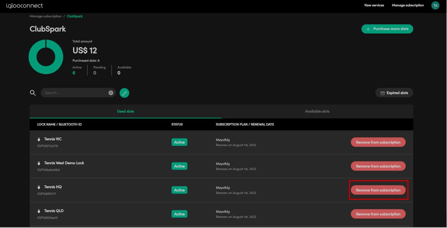Click the search magnifier icon
The image size is (447, 228).
pos(33,93)
